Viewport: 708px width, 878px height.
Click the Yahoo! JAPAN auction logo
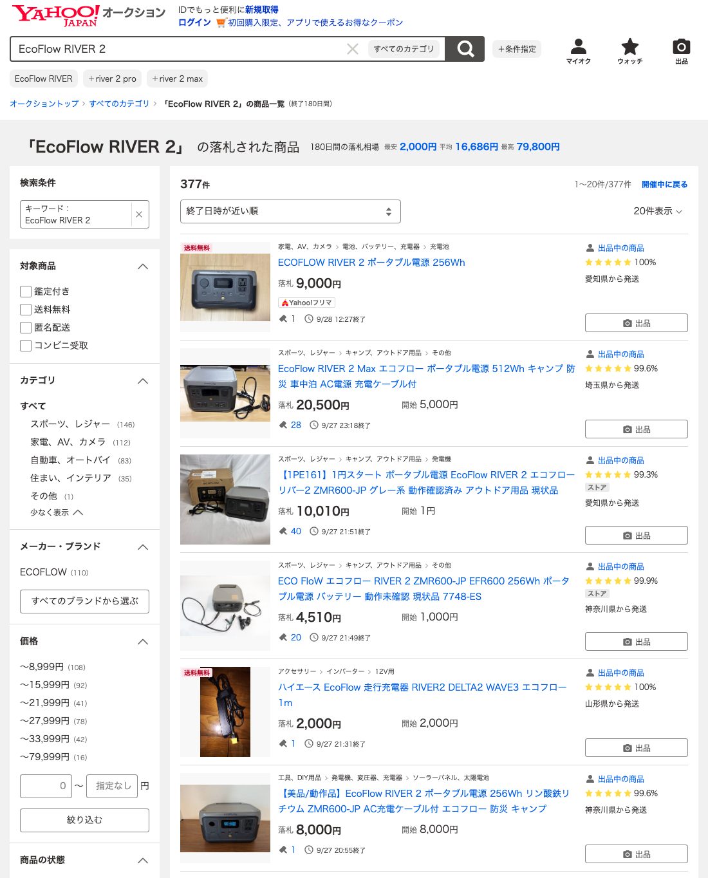[89, 15]
